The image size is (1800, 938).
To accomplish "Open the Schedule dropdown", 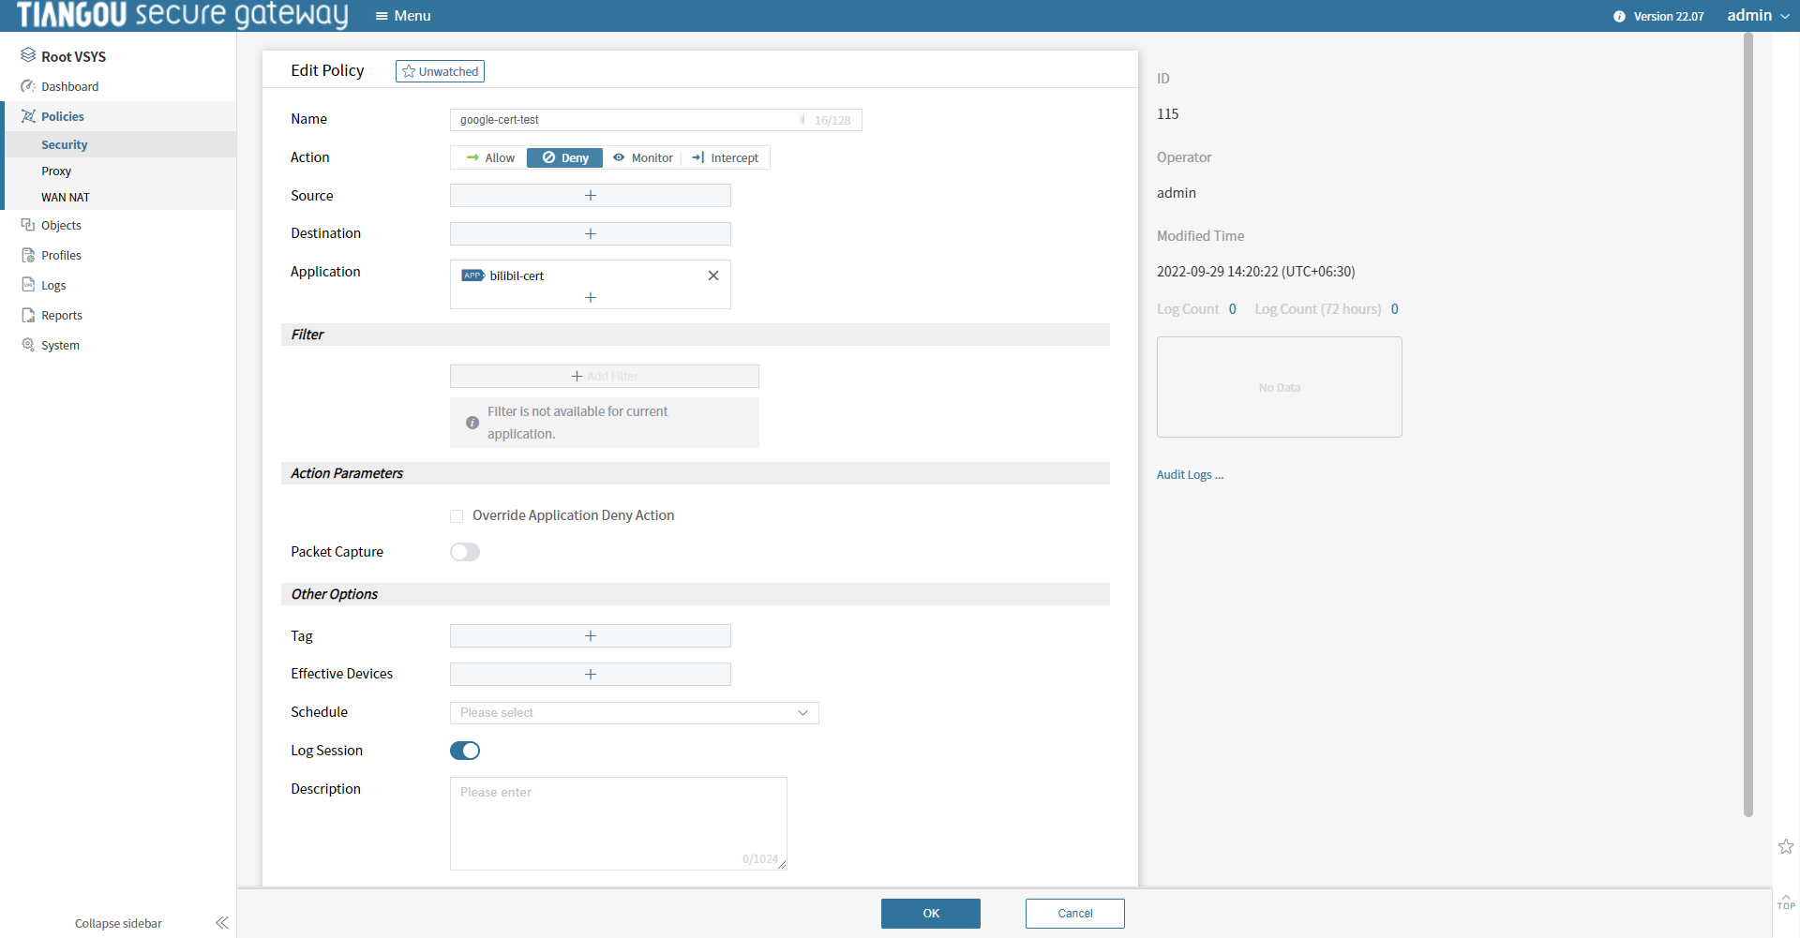I will (635, 713).
